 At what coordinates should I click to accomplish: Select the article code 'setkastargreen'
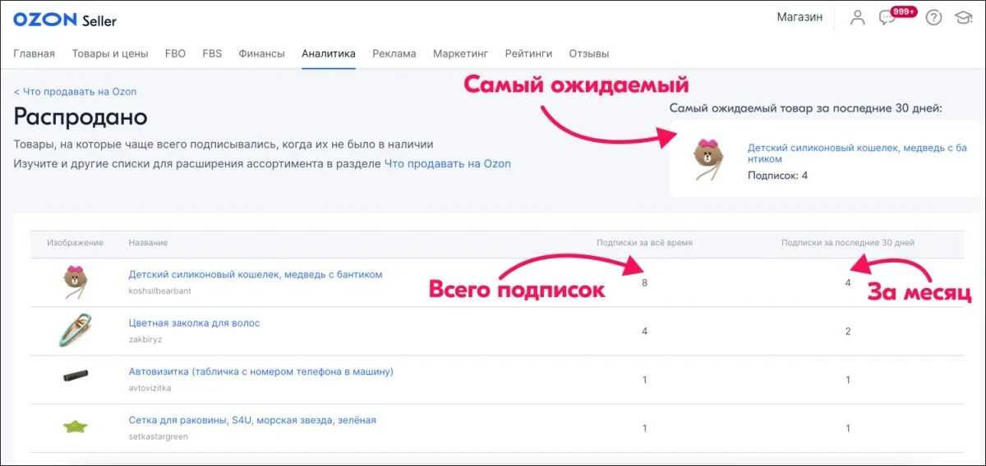159,436
